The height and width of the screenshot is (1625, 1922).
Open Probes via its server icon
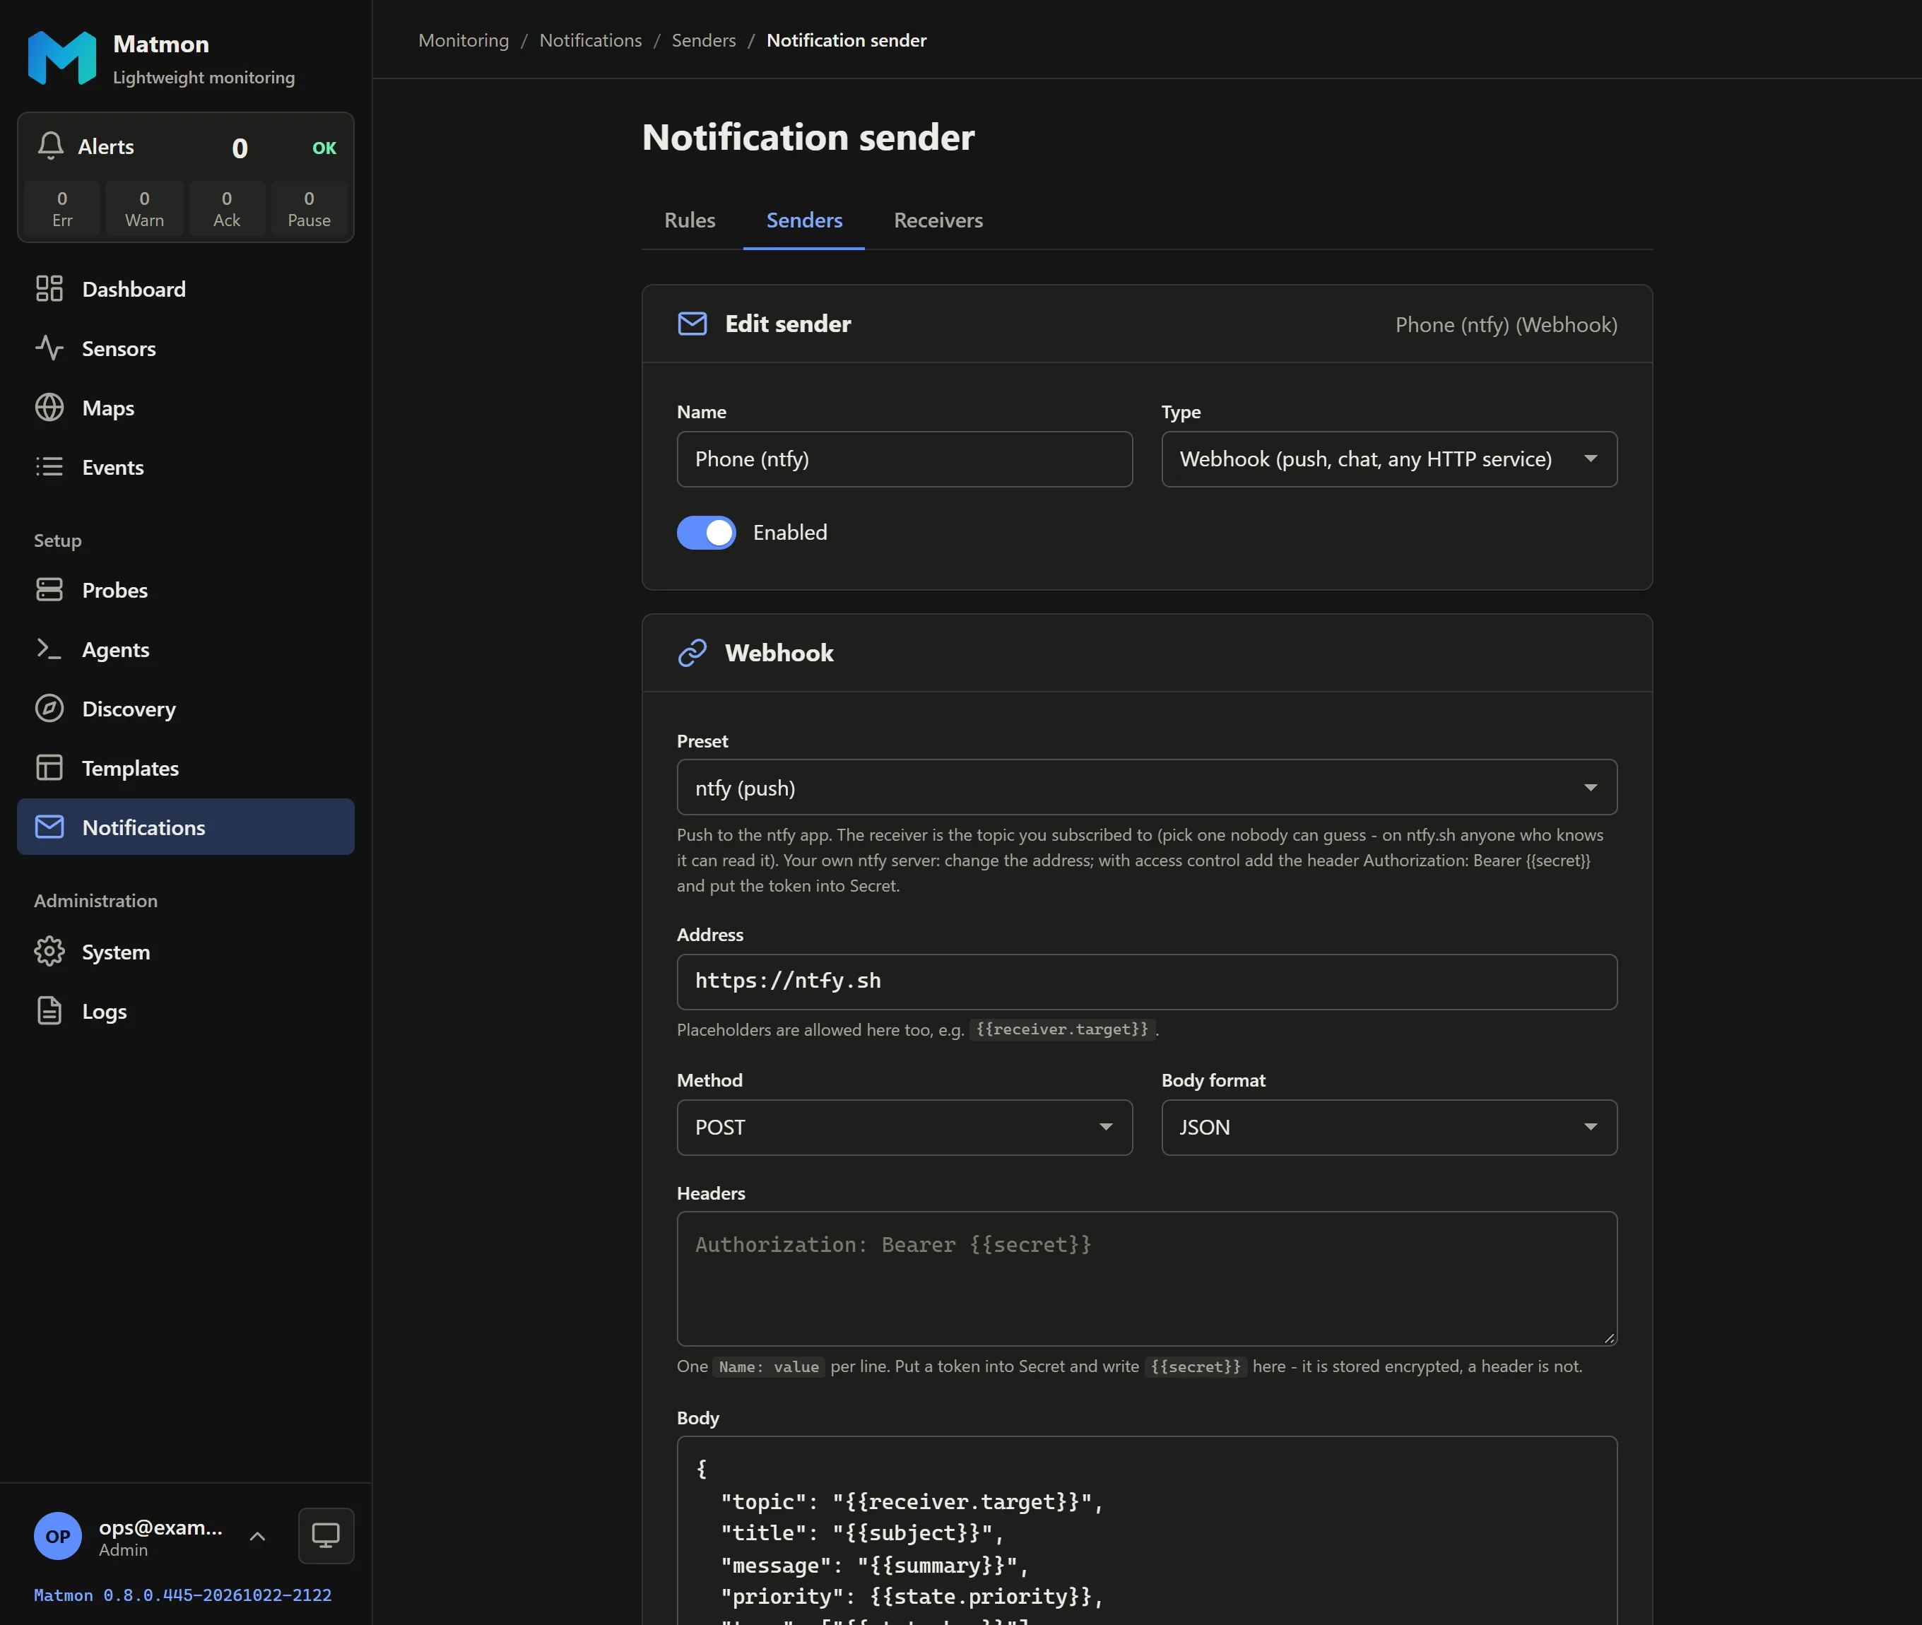click(49, 589)
